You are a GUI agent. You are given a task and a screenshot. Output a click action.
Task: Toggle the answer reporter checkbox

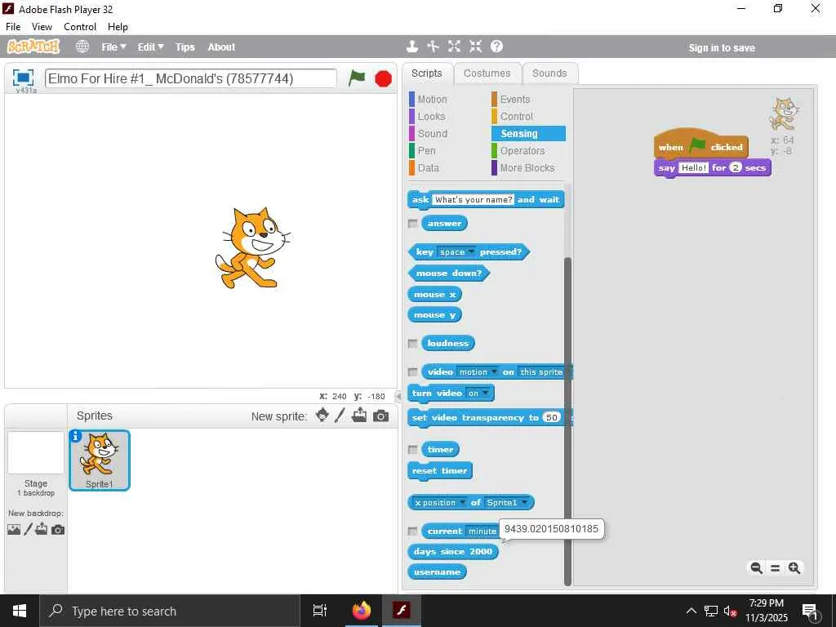(x=412, y=224)
